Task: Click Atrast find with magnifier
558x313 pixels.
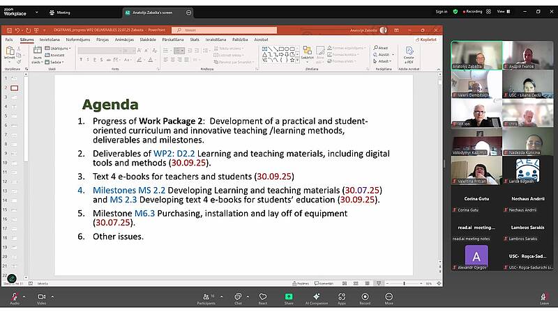Action: 381,48
